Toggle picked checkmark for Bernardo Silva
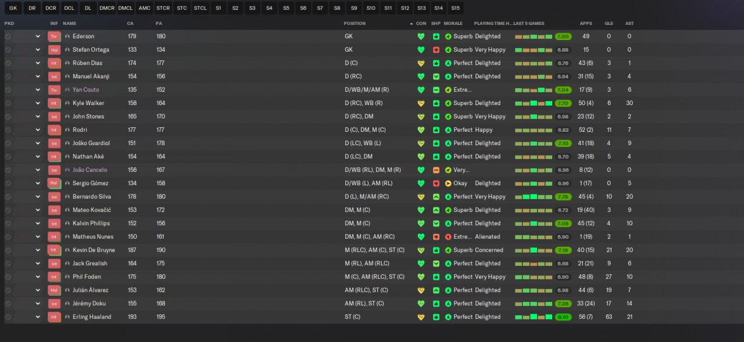The height and width of the screenshot is (342, 744). pyautogui.click(x=8, y=196)
